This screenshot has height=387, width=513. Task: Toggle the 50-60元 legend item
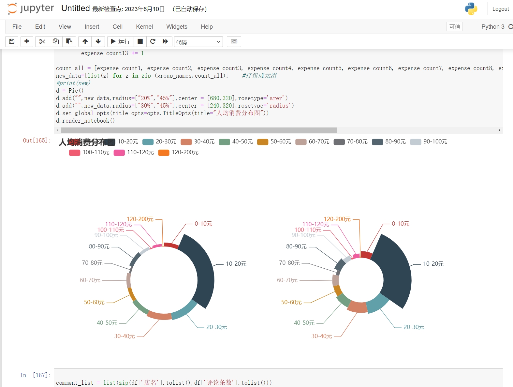(274, 142)
